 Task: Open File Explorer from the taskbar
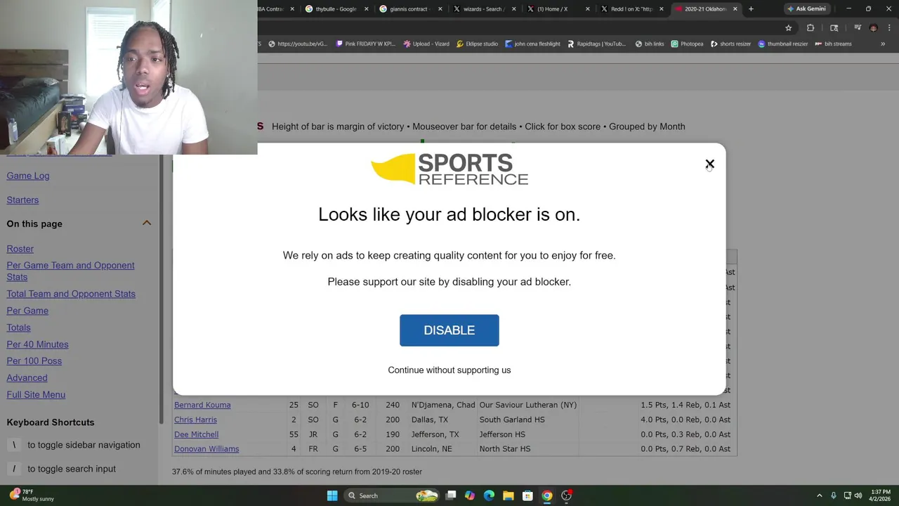(x=508, y=495)
